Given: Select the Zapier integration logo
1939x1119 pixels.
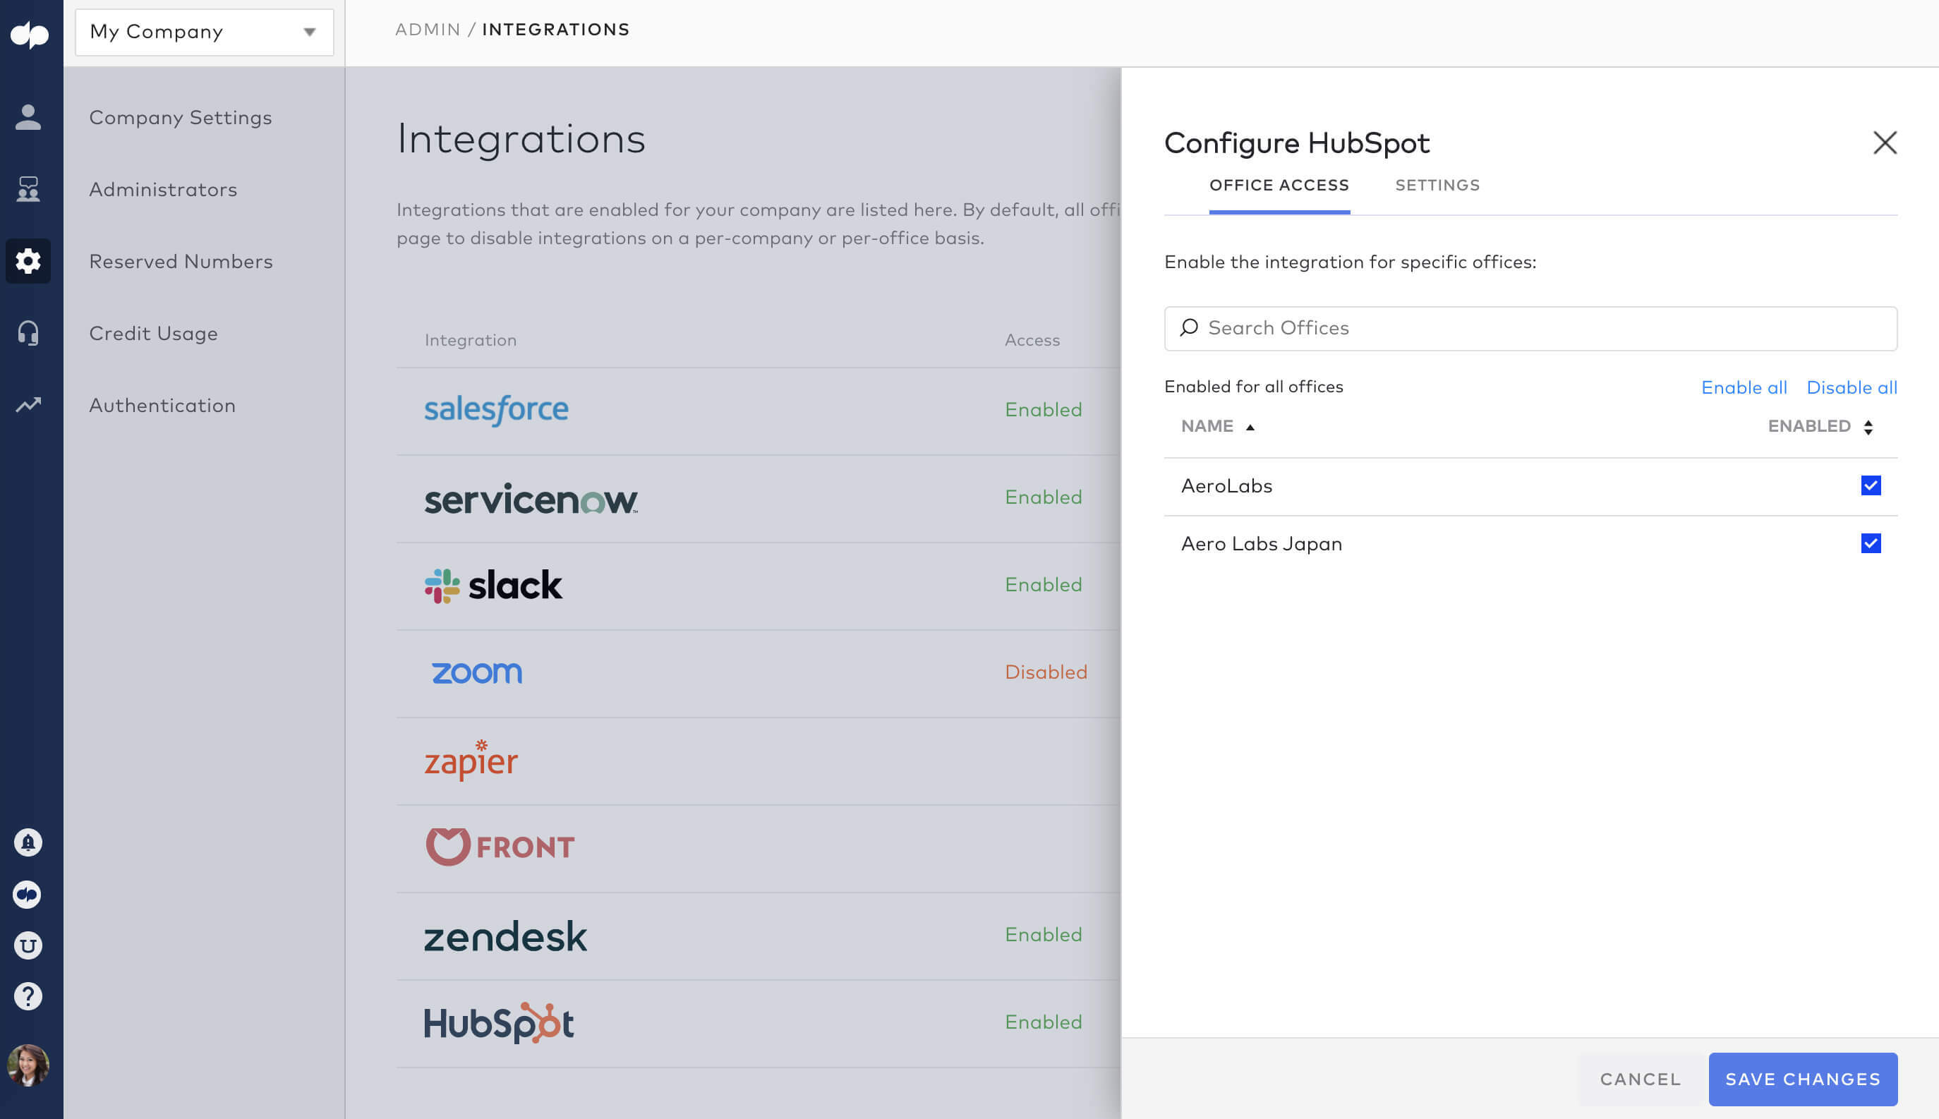Looking at the screenshot, I should (x=471, y=761).
